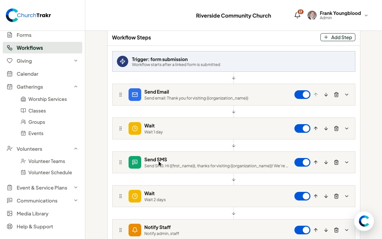Disable the Notify Staff step toggle

[x=302, y=230]
